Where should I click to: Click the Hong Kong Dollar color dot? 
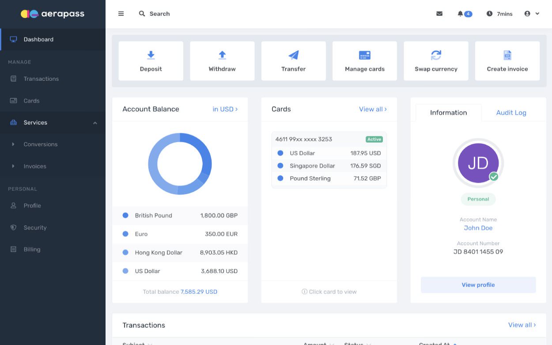125,252
